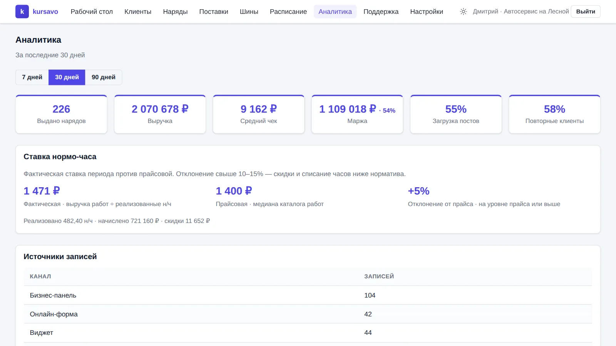Go to Настройки
Image resolution: width=616 pixels, height=346 pixels.
427,12
